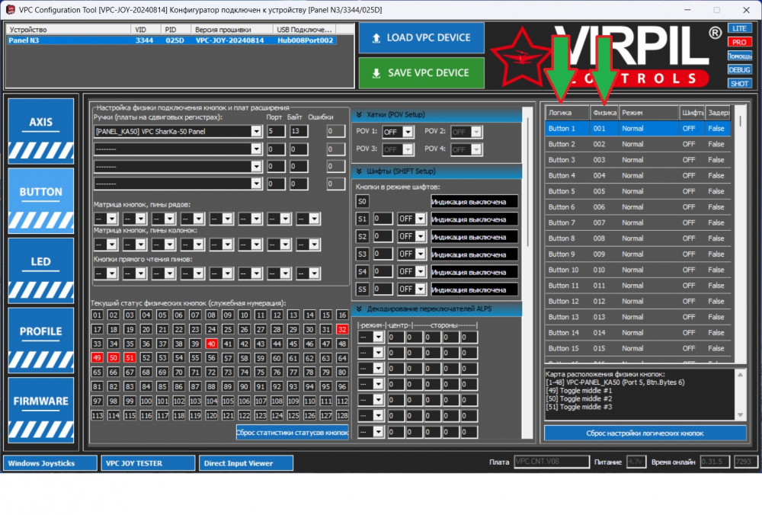The height and width of the screenshot is (515, 762).
Task: Open the PROFILE section
Action: tap(41, 341)
